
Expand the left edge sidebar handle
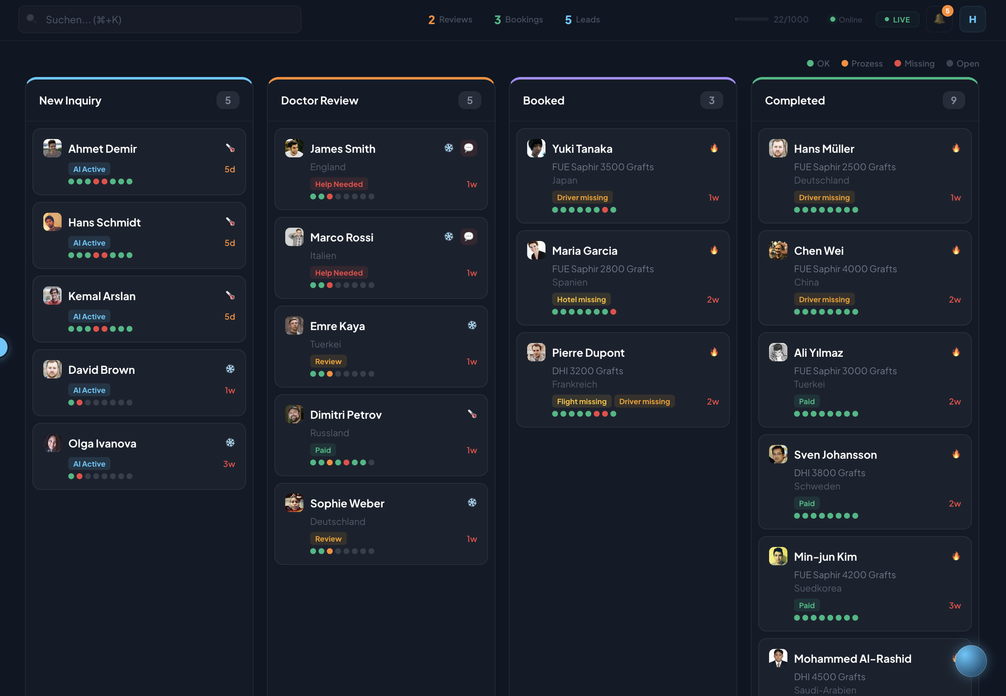pos(3,347)
